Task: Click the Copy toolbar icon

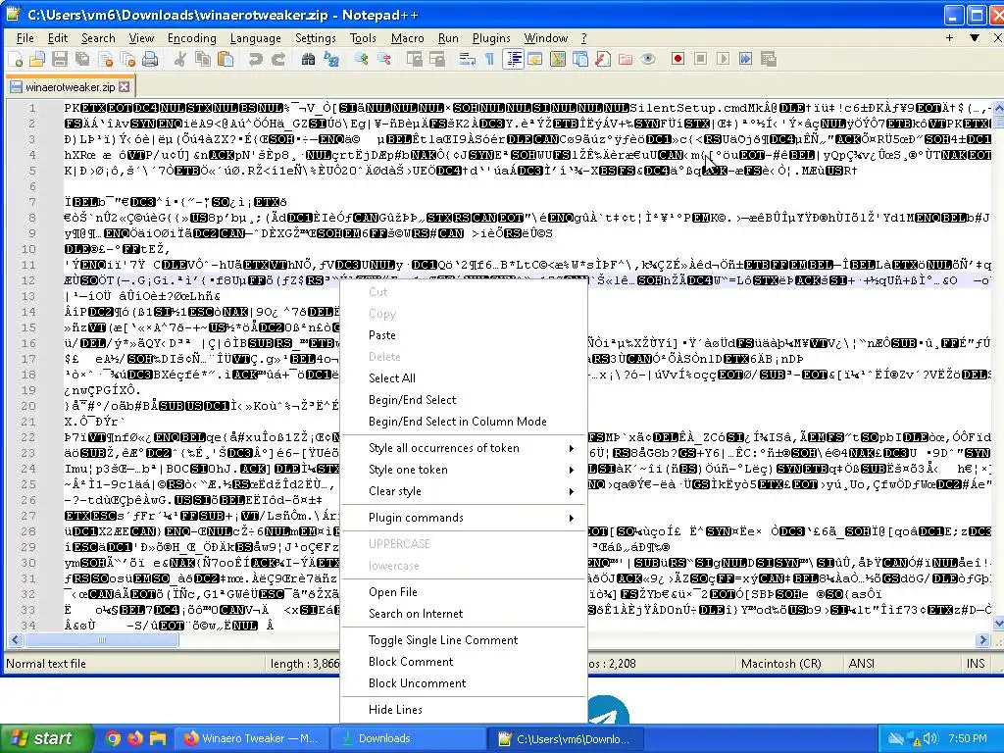Action: click(202, 60)
